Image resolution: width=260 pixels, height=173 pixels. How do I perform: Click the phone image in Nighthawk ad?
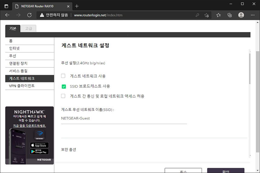[18, 146]
